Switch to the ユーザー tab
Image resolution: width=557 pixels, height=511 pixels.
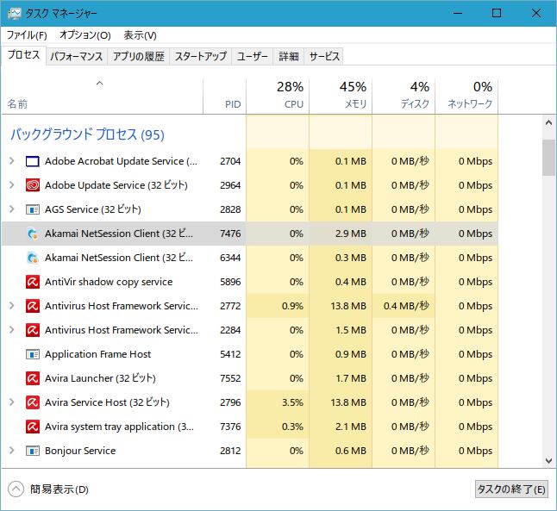[253, 57]
